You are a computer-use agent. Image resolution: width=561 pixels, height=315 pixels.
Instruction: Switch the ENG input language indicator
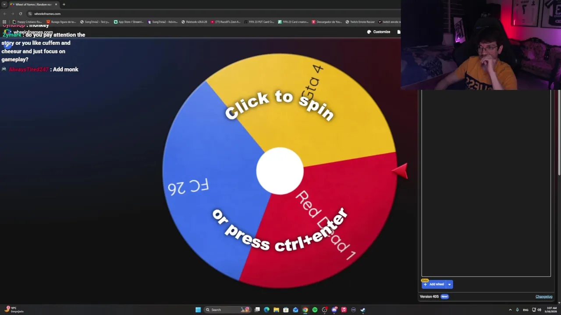[525, 310]
